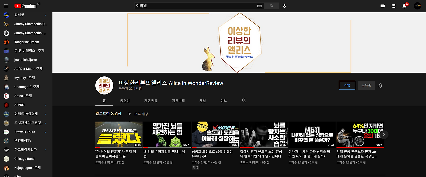
Task: Open Kajagoogoo - 주제 in sidebar
Action: [25, 168]
